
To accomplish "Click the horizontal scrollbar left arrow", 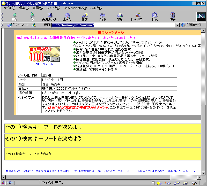I will 3,177.
